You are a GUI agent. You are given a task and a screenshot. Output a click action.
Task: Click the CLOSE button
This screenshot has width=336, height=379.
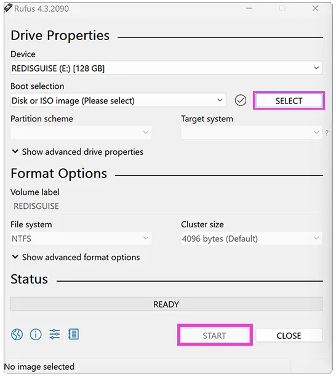[289, 335]
